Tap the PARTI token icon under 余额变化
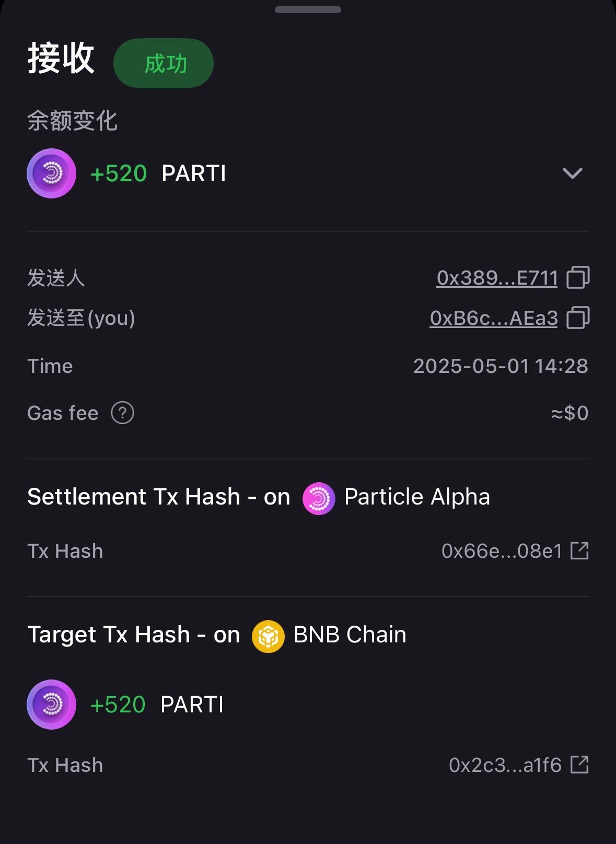Image resolution: width=616 pixels, height=844 pixels. coord(51,173)
